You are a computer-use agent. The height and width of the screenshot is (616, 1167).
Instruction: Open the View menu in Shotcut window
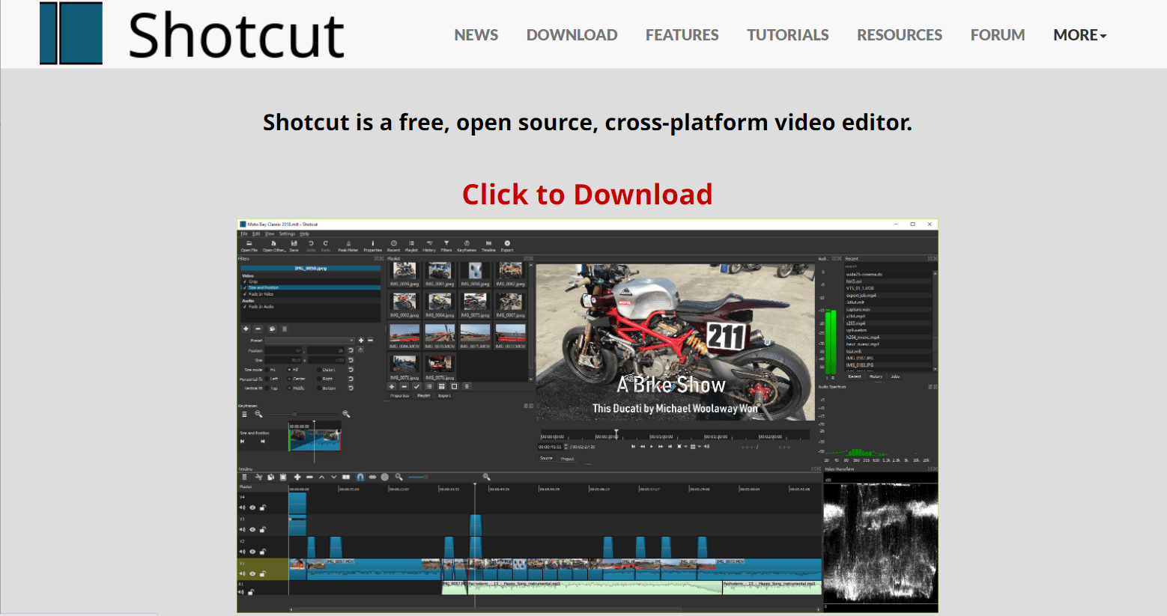(270, 234)
